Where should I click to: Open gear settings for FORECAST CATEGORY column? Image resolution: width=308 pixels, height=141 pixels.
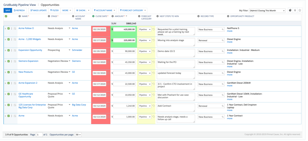click(139, 16)
